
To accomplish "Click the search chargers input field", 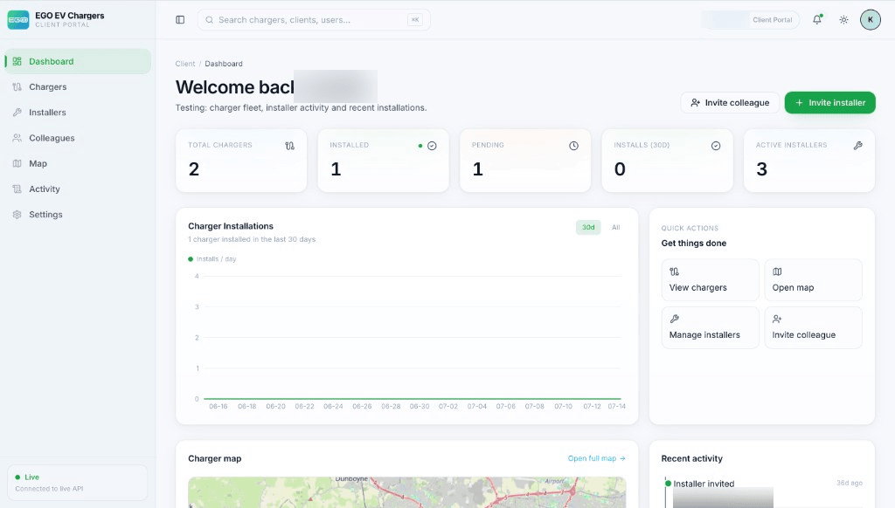I will click(314, 20).
